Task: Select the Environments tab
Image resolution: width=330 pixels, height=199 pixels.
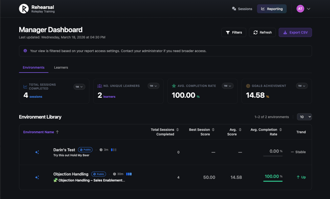Action: (x=33, y=67)
